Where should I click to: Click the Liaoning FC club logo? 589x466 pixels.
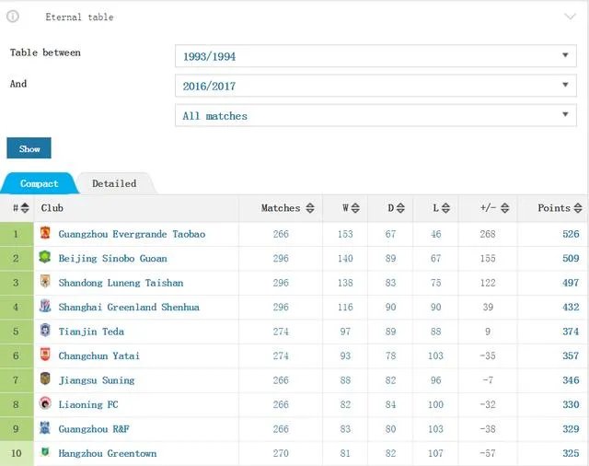coord(45,404)
